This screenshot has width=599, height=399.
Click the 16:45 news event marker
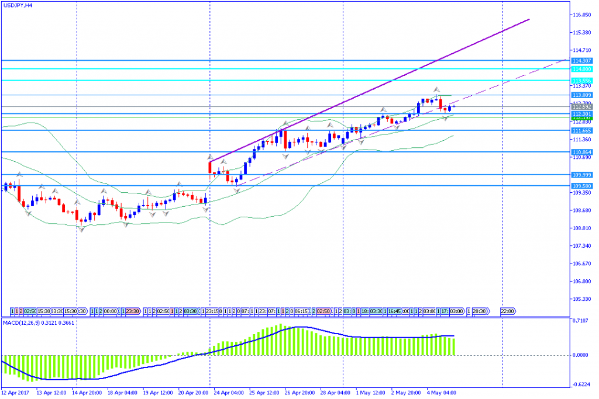tap(395, 311)
